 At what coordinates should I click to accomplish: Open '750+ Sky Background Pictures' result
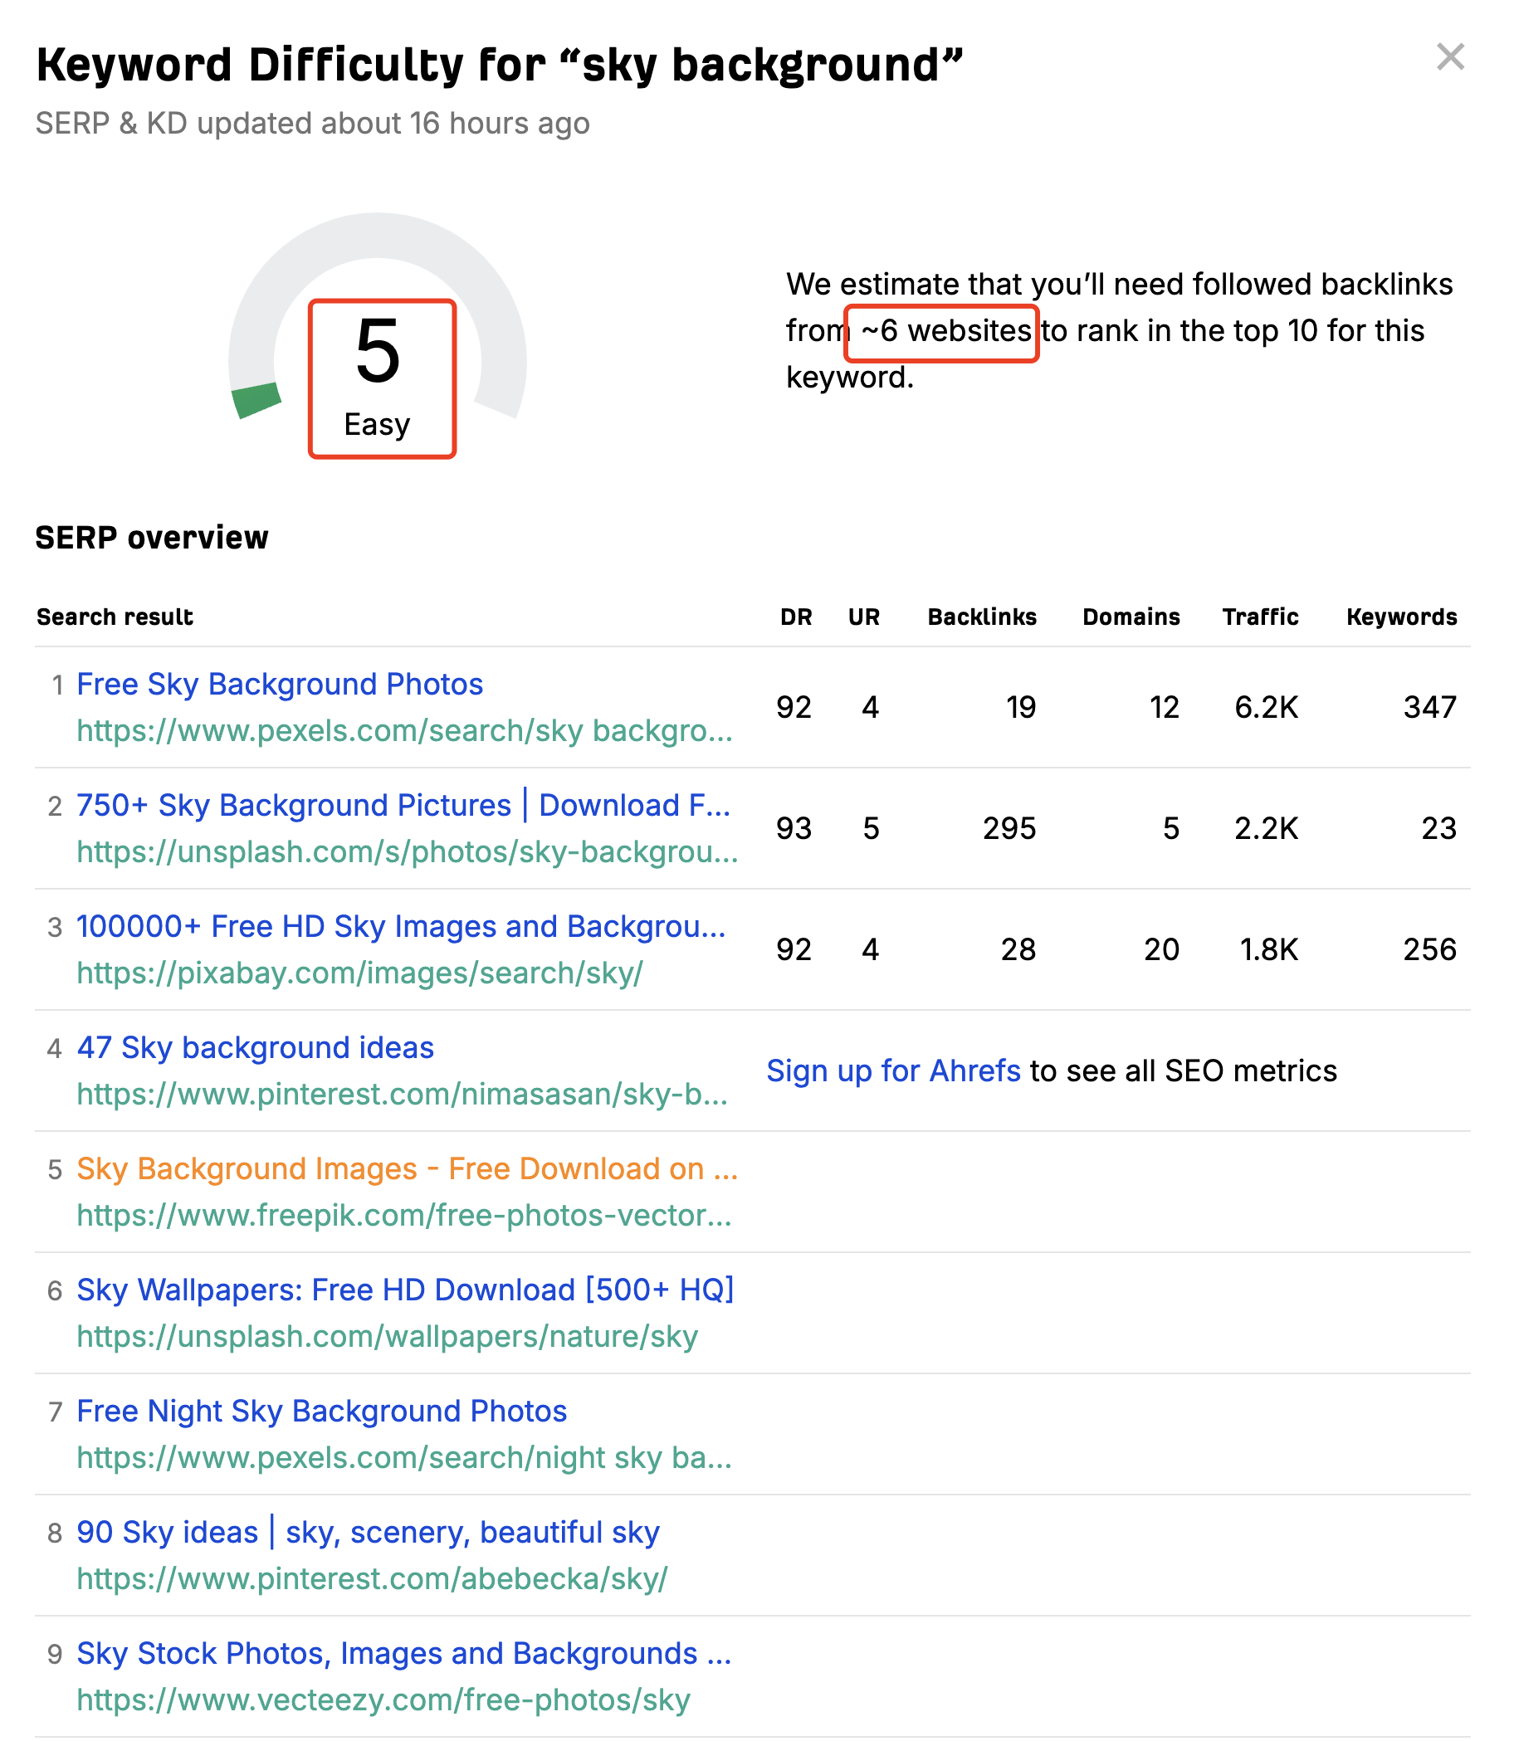[404, 805]
